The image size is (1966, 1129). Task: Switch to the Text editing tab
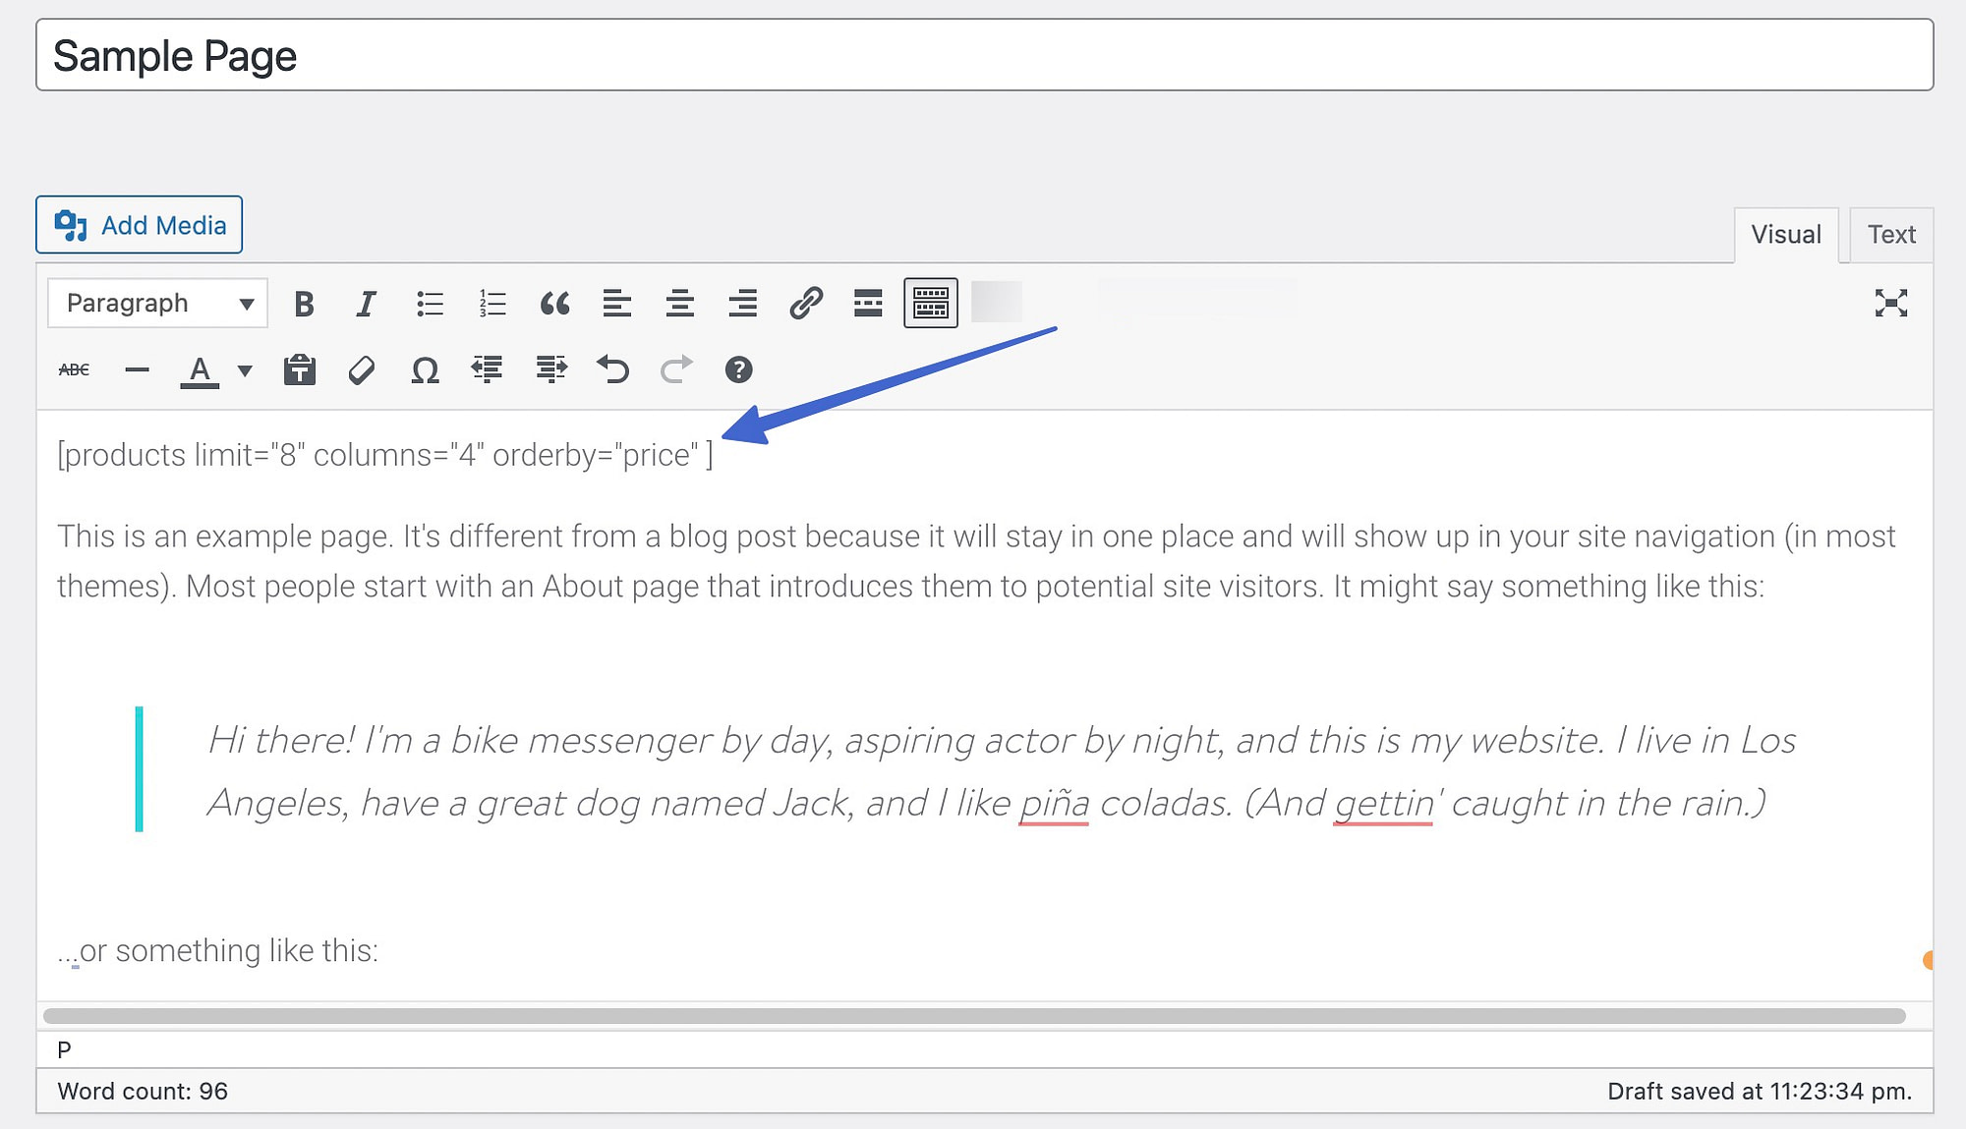[x=1890, y=234]
